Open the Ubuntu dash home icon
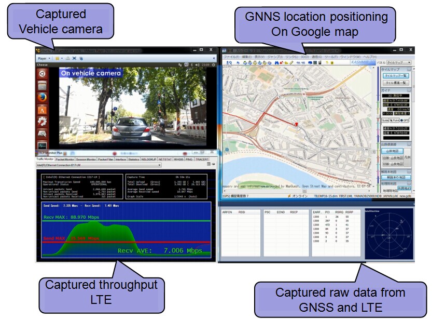The width and height of the screenshot is (445, 319). tap(42, 74)
